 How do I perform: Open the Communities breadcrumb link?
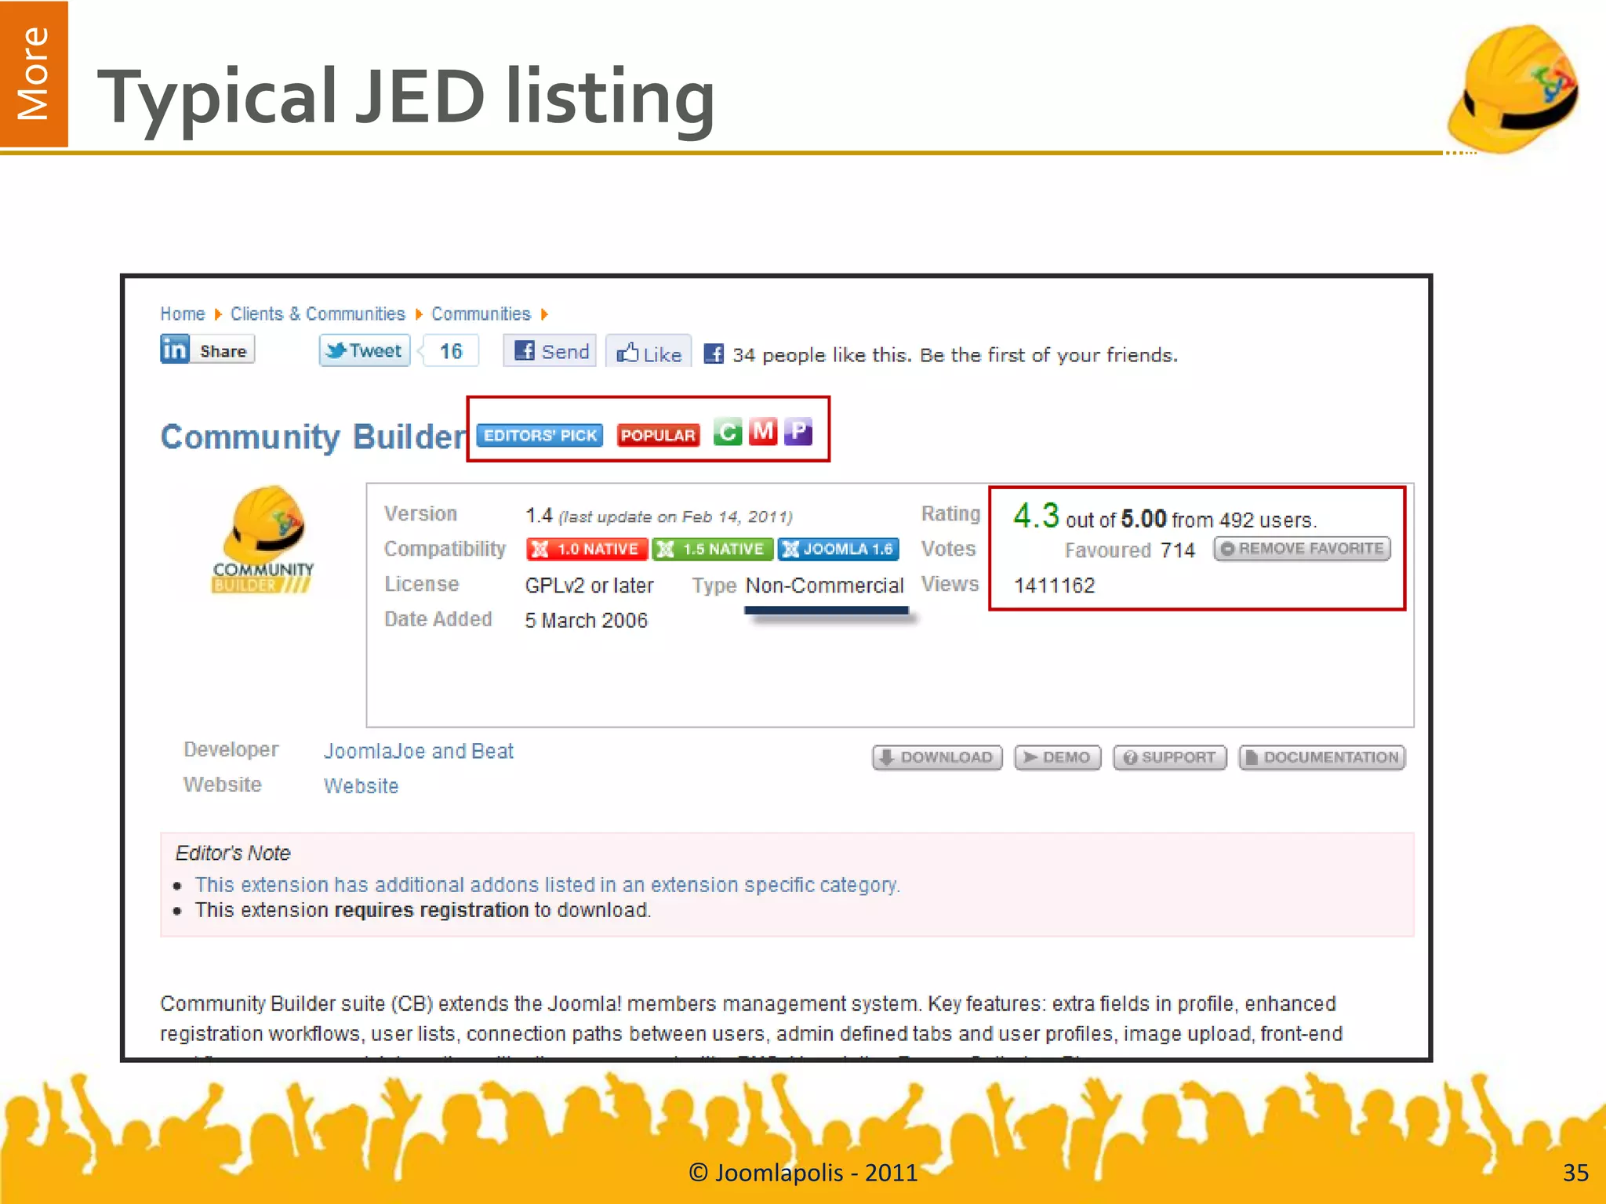[481, 314]
